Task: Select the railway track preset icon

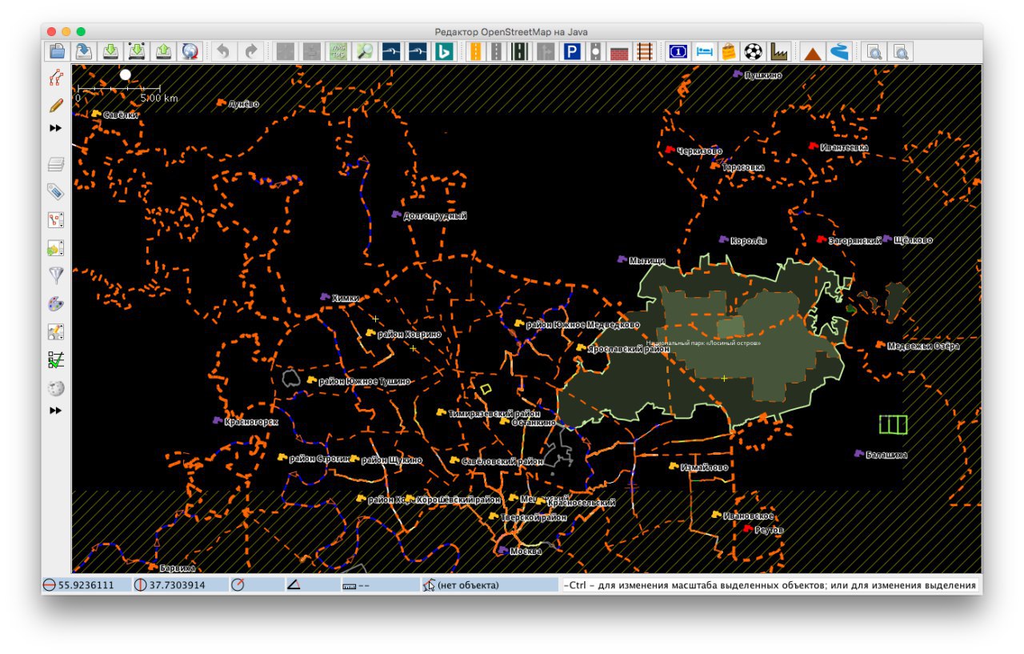Action: click(x=643, y=52)
